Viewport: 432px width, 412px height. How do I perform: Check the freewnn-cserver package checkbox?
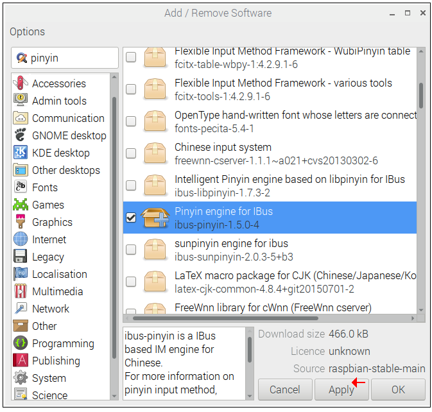pos(131,153)
